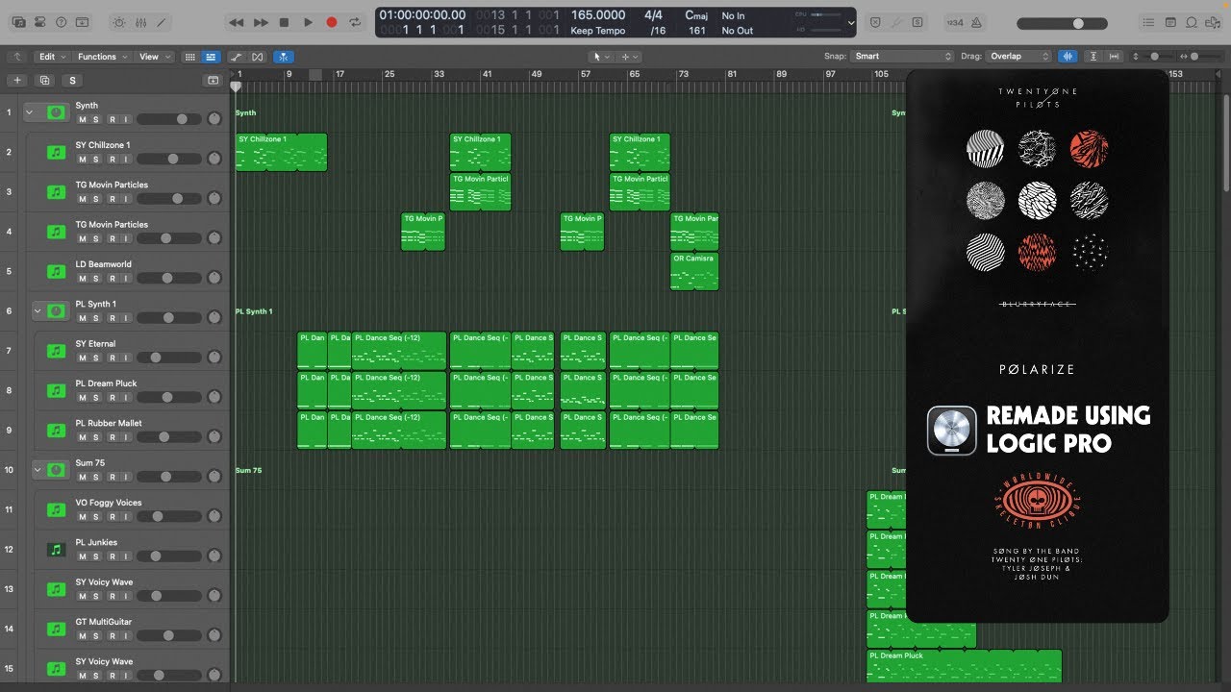This screenshot has height=692, width=1231.
Task: Click the Replace mode button
Action: click(876, 22)
